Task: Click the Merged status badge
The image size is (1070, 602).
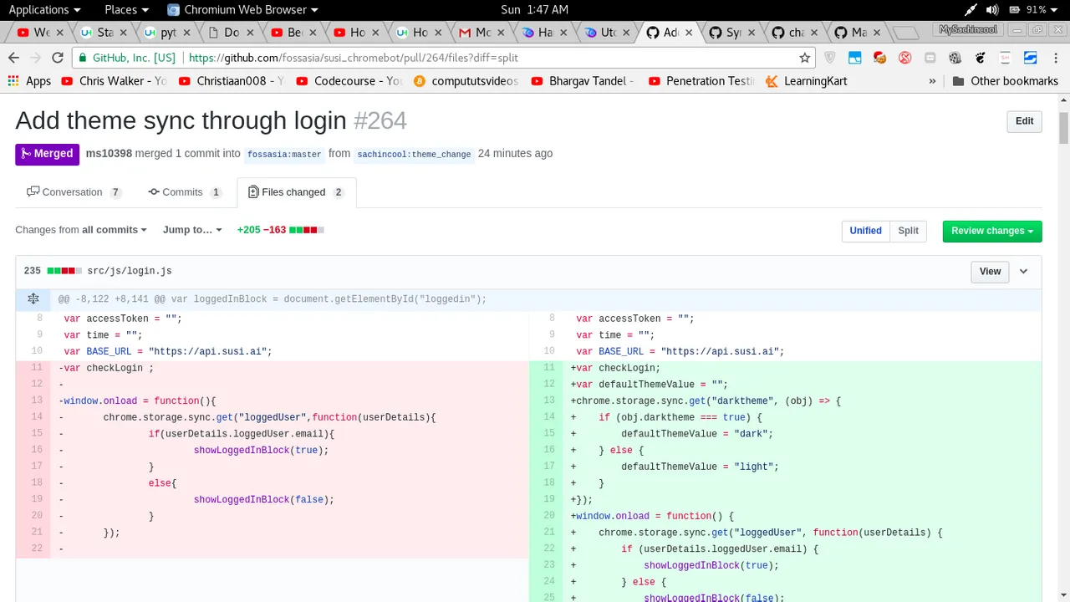Action: coord(47,154)
